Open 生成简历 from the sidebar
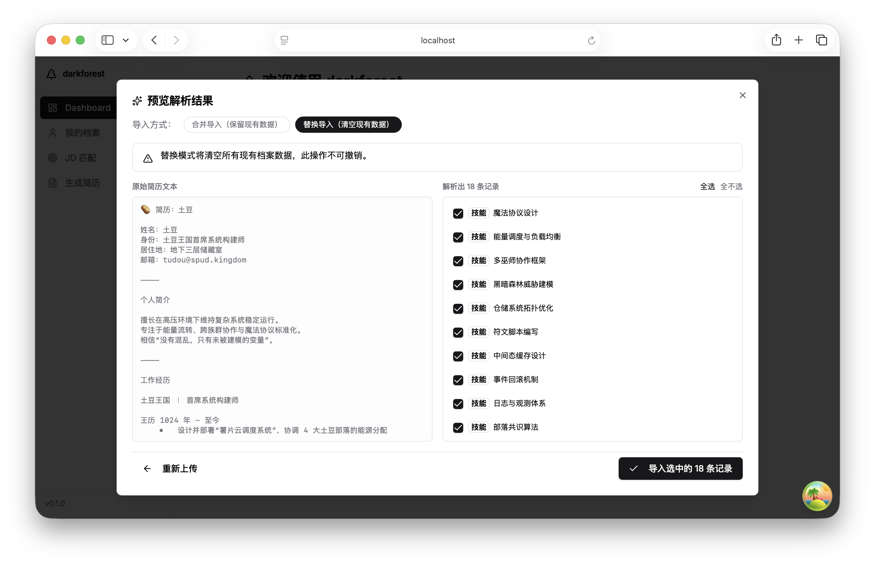Image resolution: width=875 pixels, height=565 pixels. (82, 182)
